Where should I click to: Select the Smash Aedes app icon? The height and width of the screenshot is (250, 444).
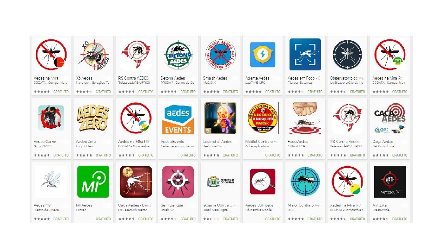[220, 55]
